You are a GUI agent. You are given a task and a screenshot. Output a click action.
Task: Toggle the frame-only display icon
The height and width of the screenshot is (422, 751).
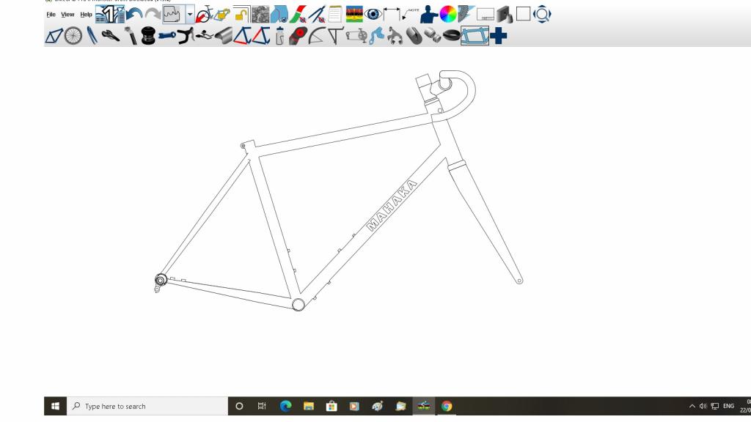pos(475,35)
